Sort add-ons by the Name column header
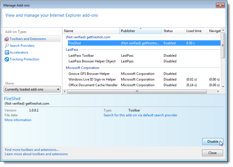 91,31
